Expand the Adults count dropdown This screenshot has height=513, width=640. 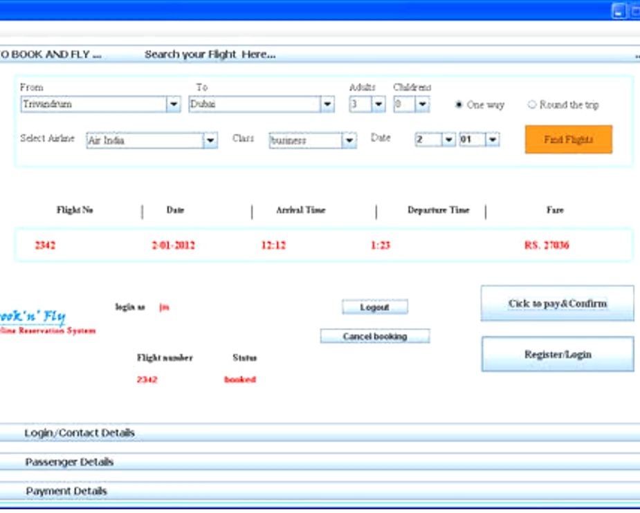tap(378, 104)
